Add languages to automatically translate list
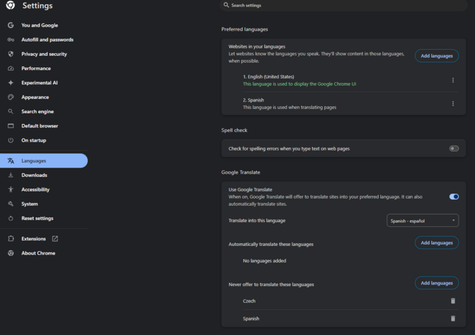This screenshot has height=335, width=475. pyautogui.click(x=437, y=242)
